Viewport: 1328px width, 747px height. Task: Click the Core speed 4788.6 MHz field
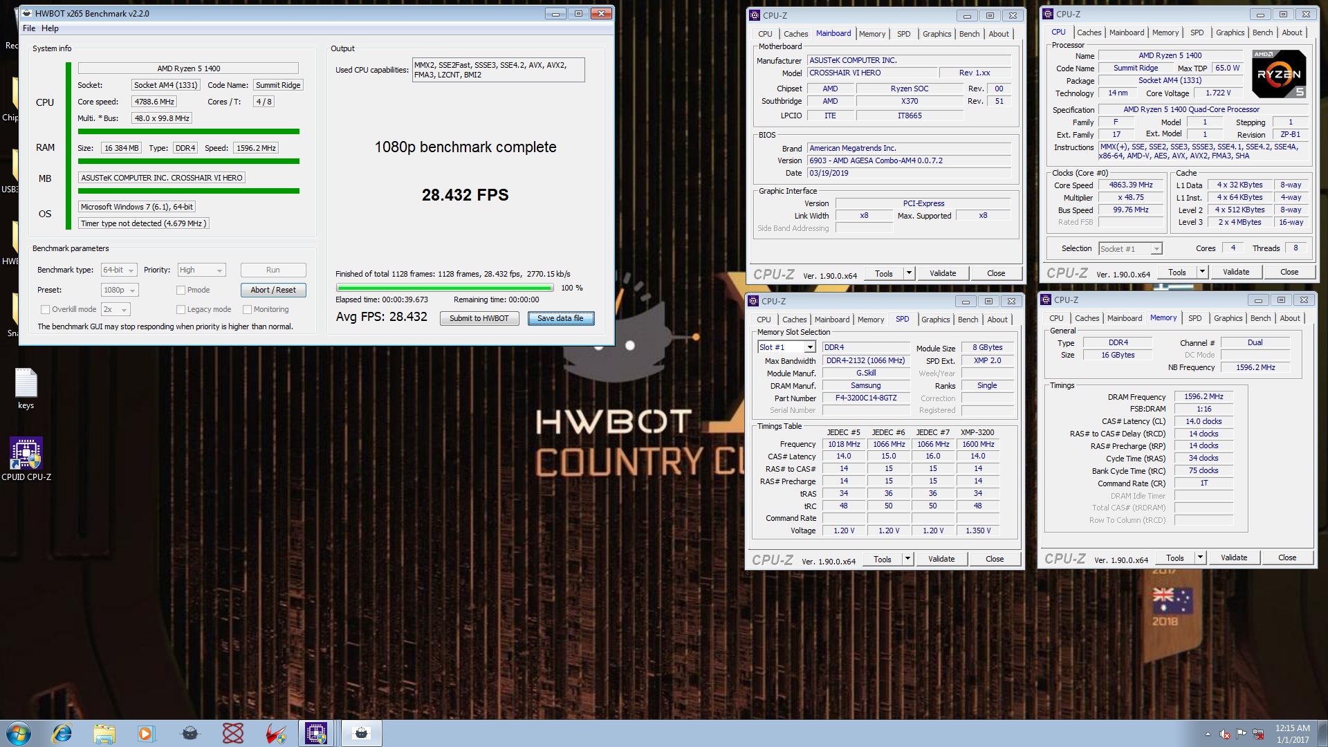point(154,102)
